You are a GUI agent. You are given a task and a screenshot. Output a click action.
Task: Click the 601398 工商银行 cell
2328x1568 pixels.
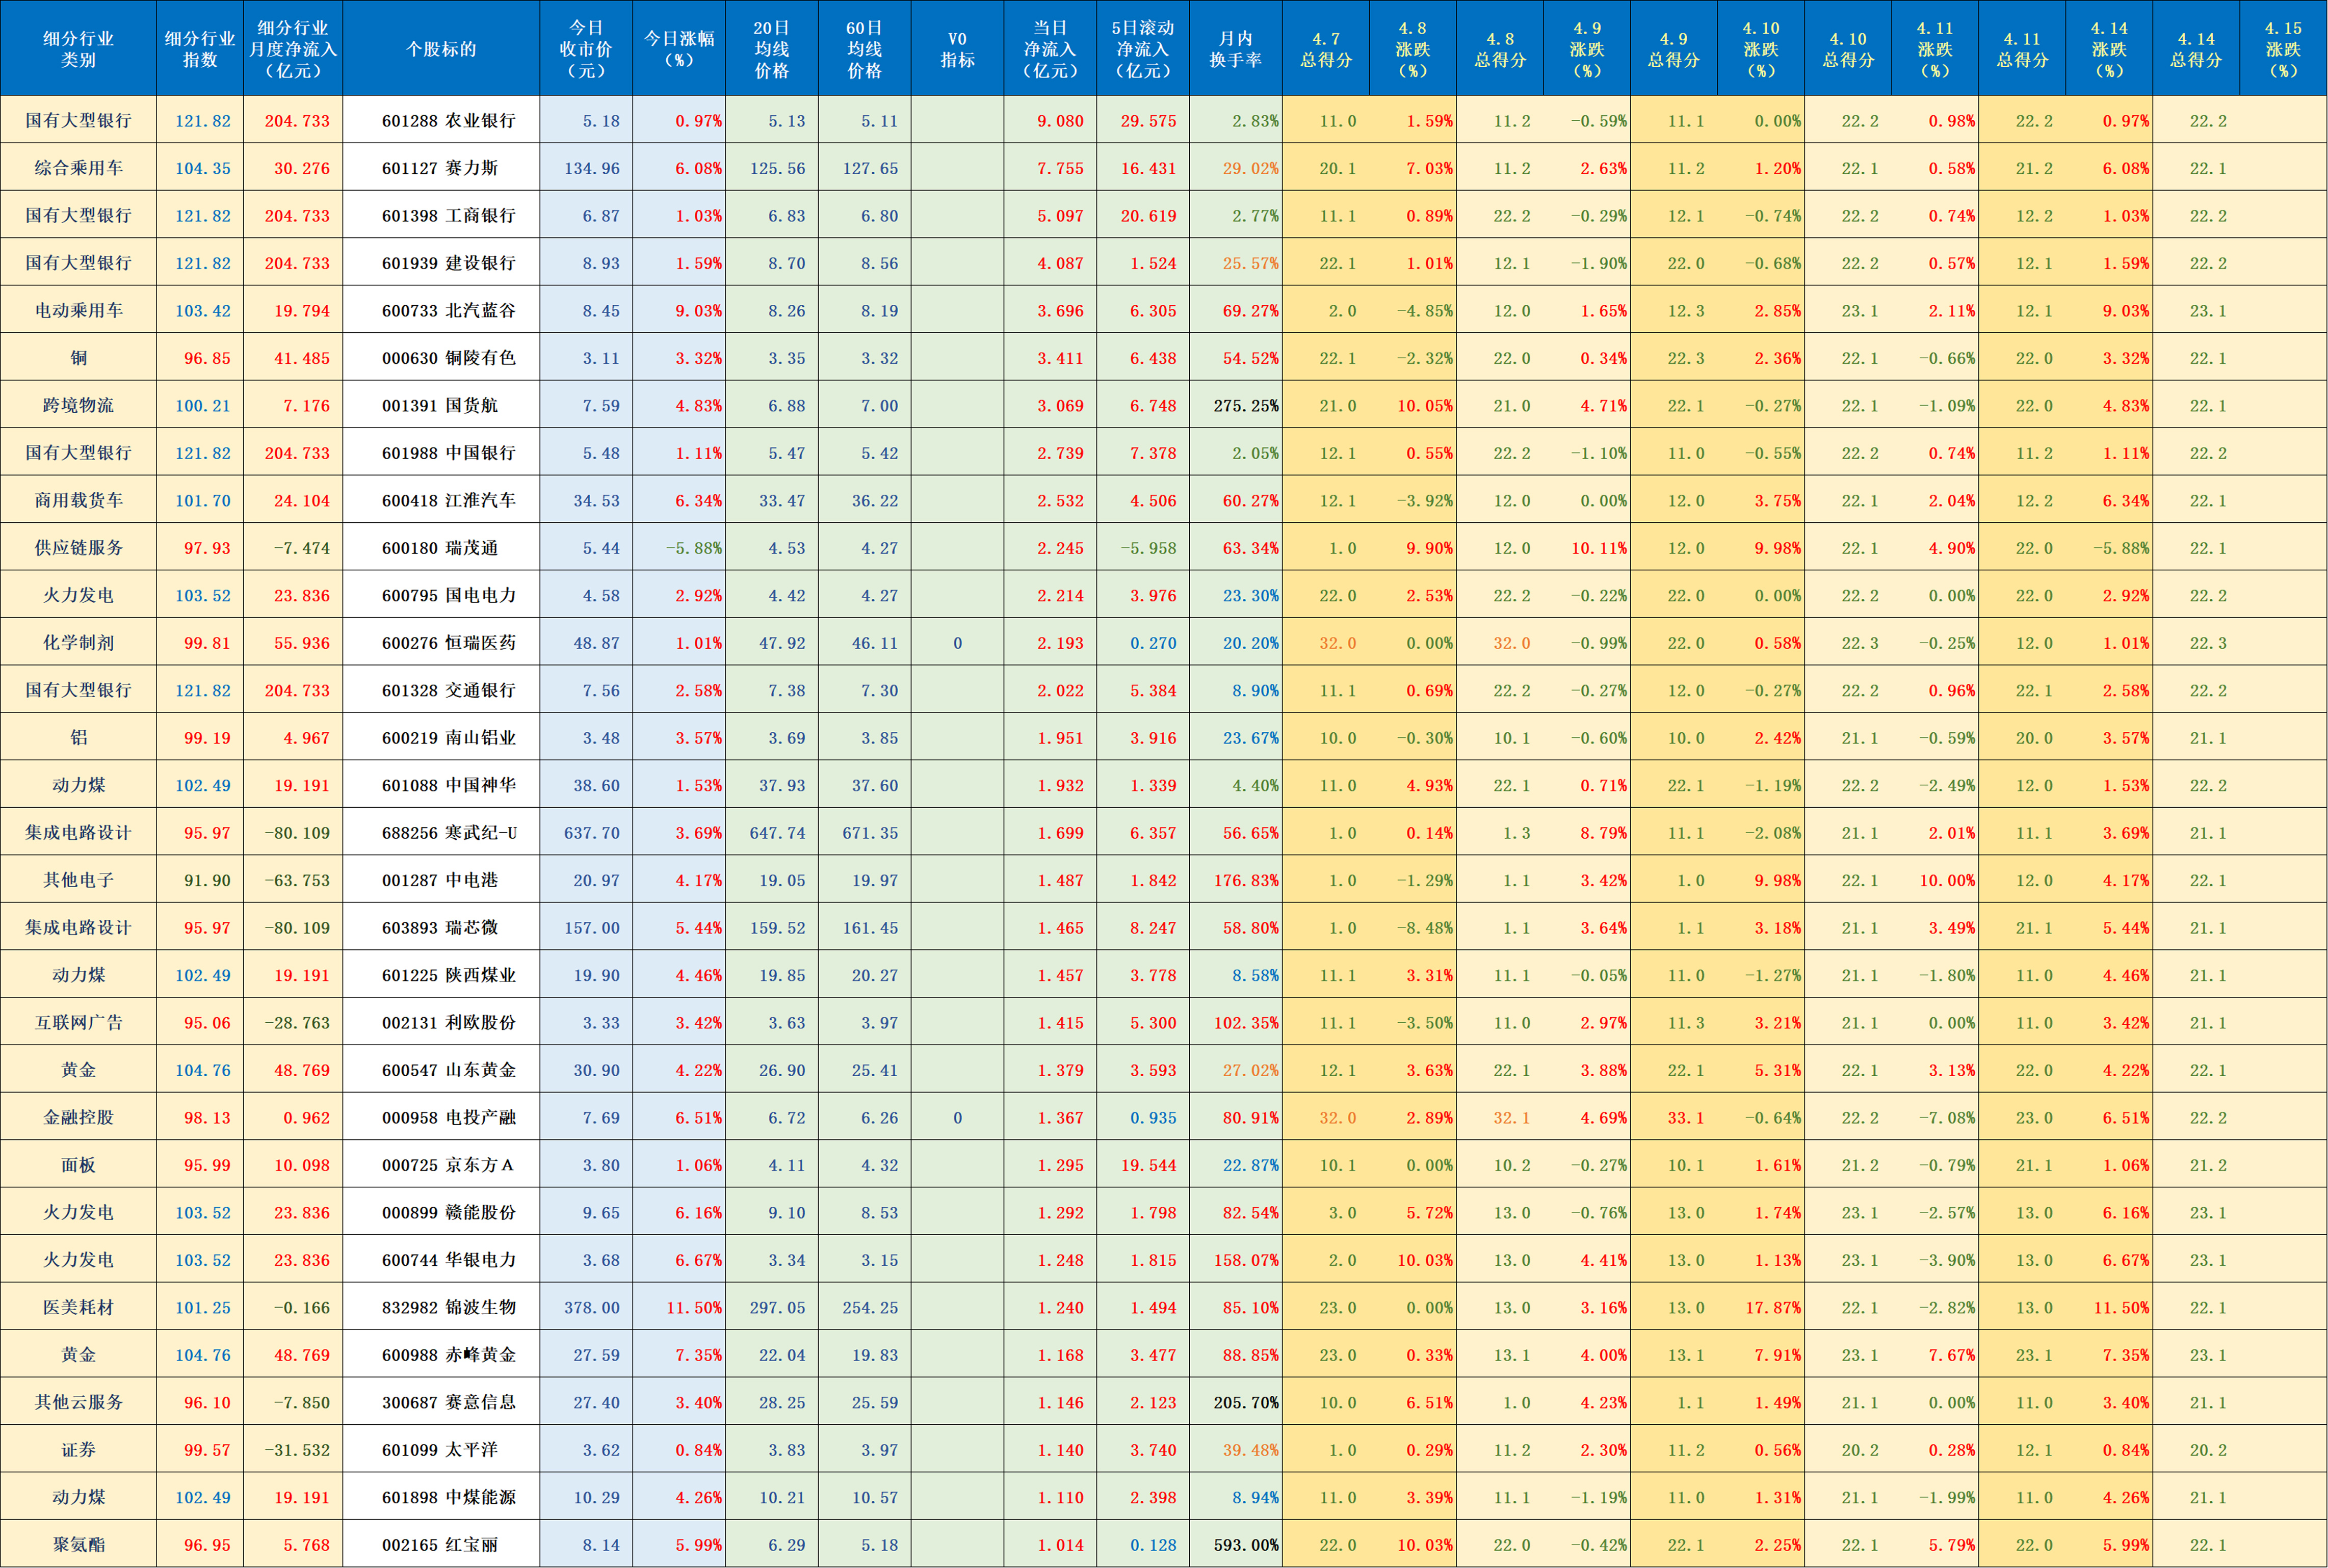pos(441,216)
